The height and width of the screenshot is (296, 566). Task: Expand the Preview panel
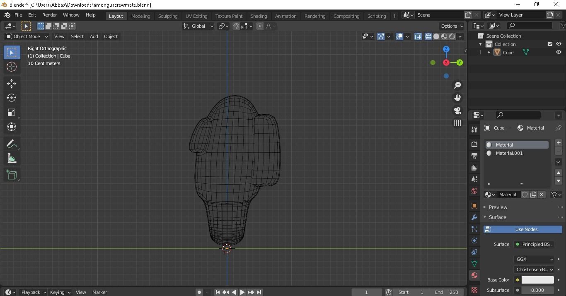click(x=498, y=207)
